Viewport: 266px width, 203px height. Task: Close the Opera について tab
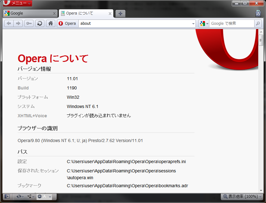click(x=110, y=14)
